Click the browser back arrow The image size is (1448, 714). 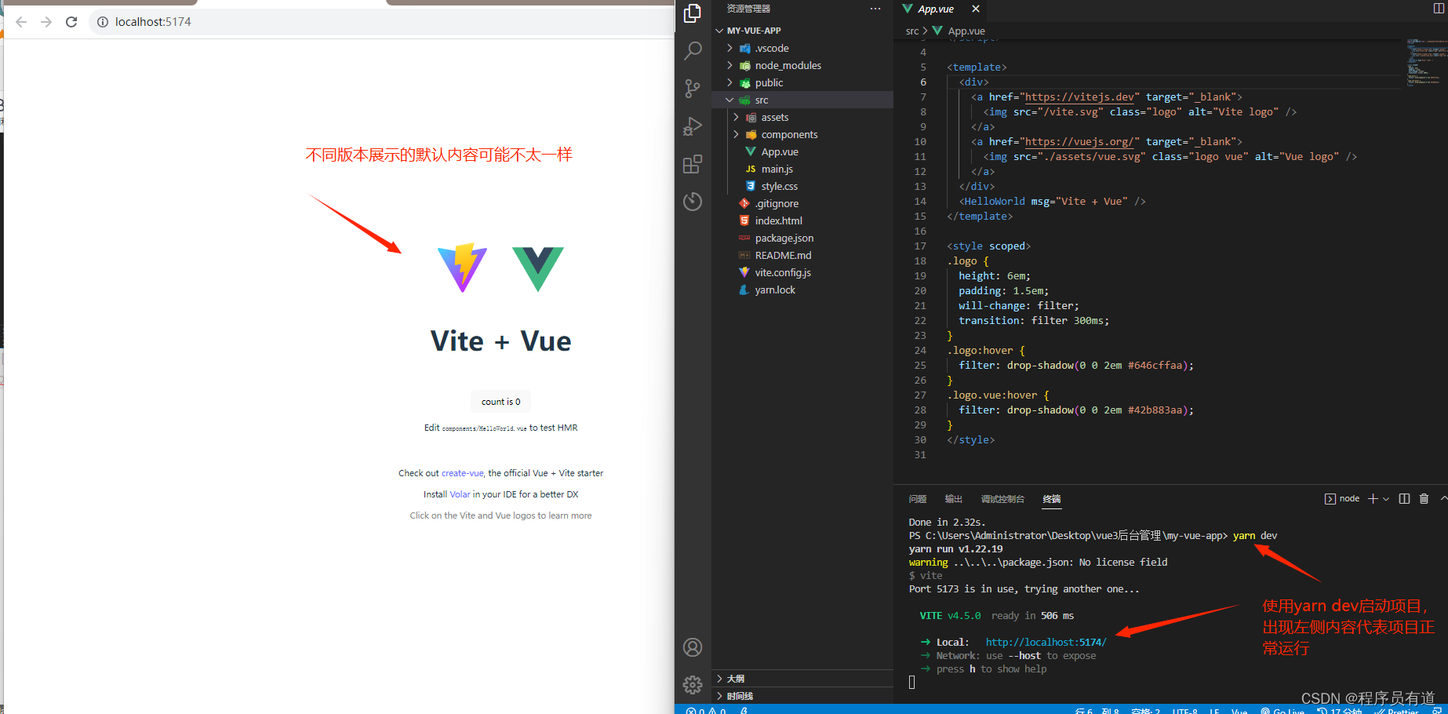pyautogui.click(x=21, y=22)
